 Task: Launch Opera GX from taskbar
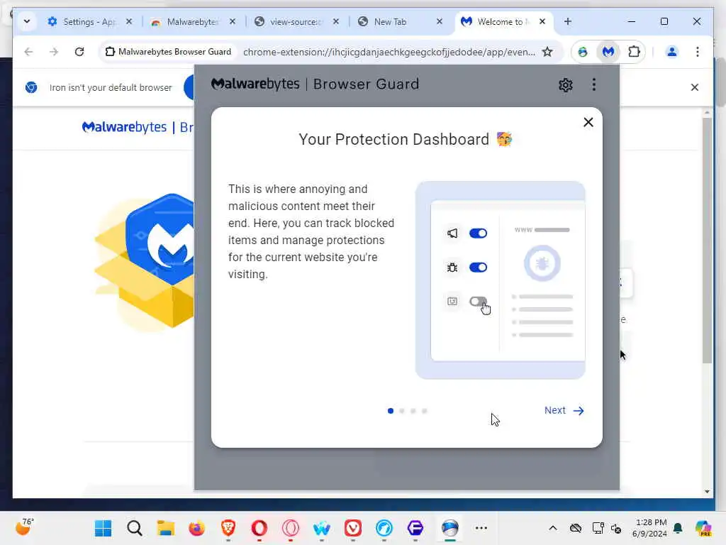pos(291,528)
